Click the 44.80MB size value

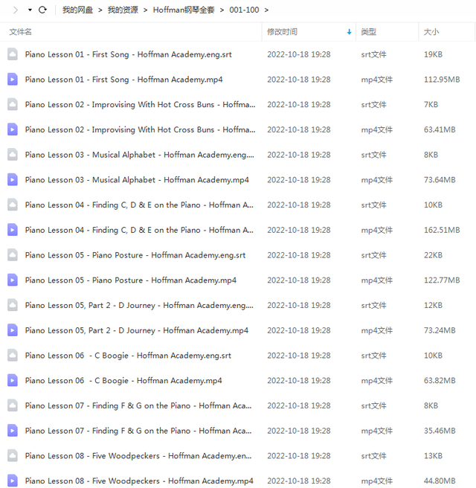tap(440, 481)
